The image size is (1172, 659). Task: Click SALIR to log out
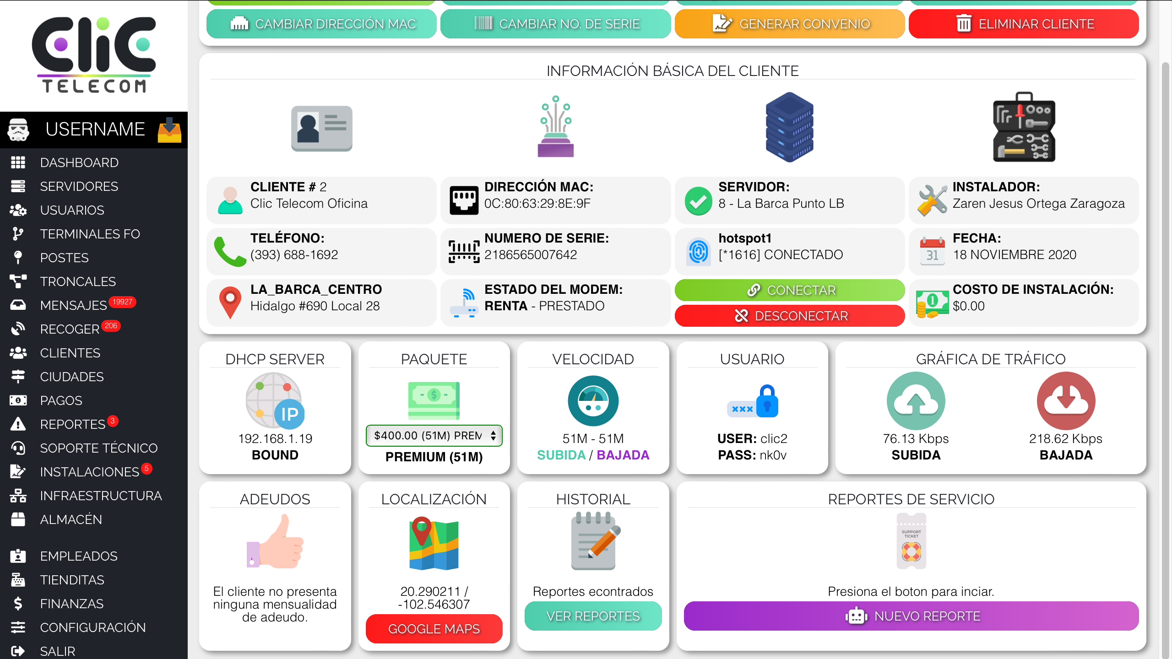point(58,651)
